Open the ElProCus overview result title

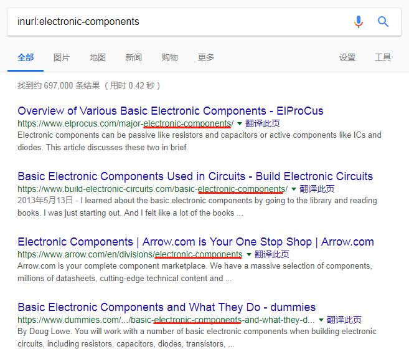tap(171, 111)
